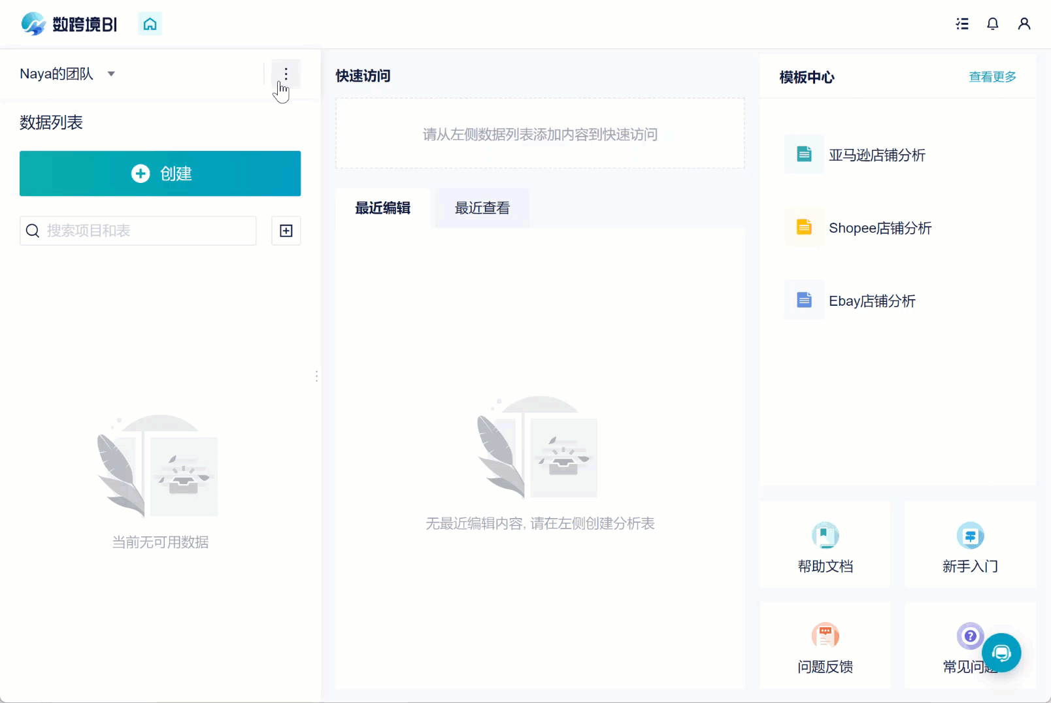Click the 数跨境BI logo
1051x703 pixels.
pos(69,24)
